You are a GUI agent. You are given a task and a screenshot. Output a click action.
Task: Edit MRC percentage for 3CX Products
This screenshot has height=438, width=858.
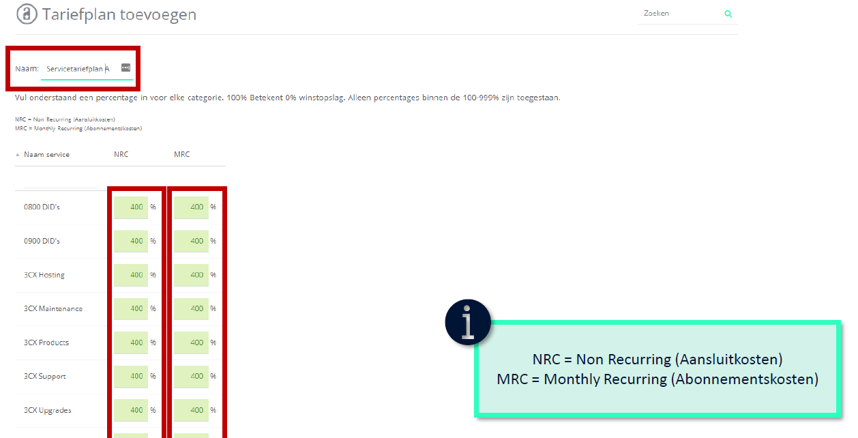(191, 342)
